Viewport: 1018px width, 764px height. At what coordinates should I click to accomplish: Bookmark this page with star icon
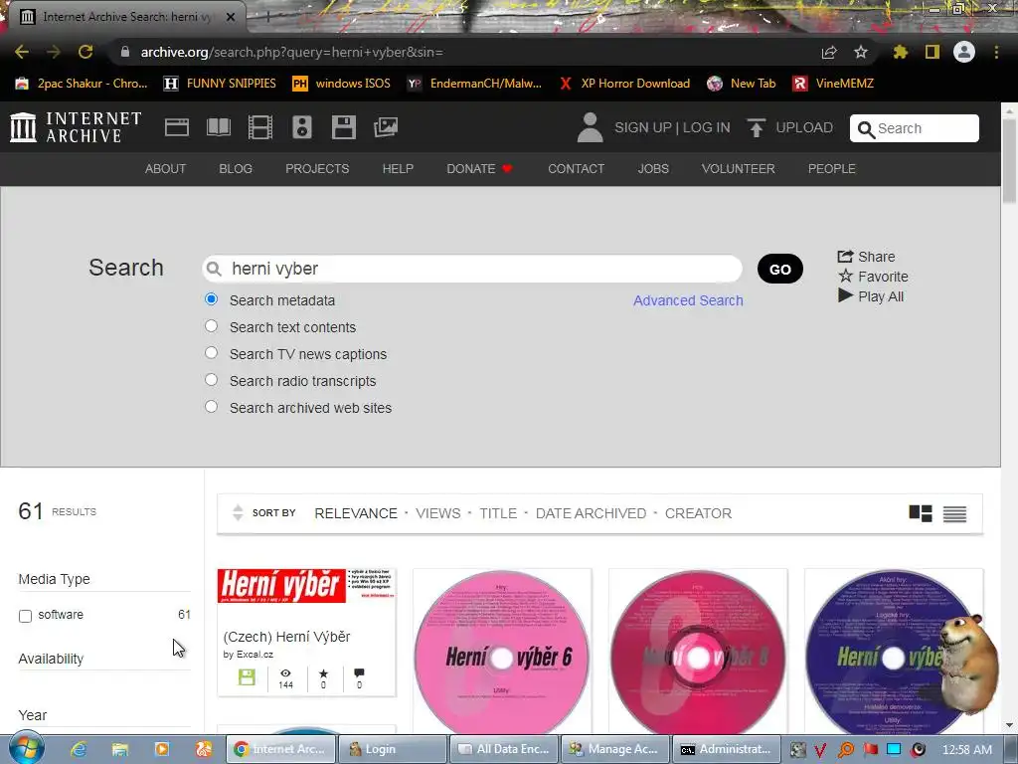tap(861, 52)
